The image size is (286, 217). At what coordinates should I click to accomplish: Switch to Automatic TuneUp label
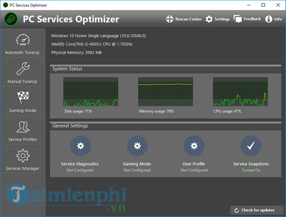coord(22,53)
